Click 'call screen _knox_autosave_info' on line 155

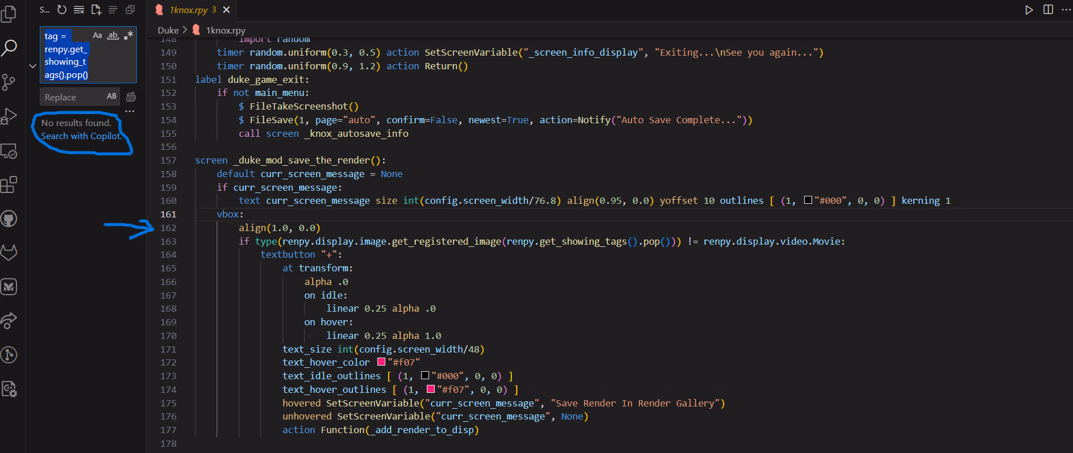(x=323, y=133)
